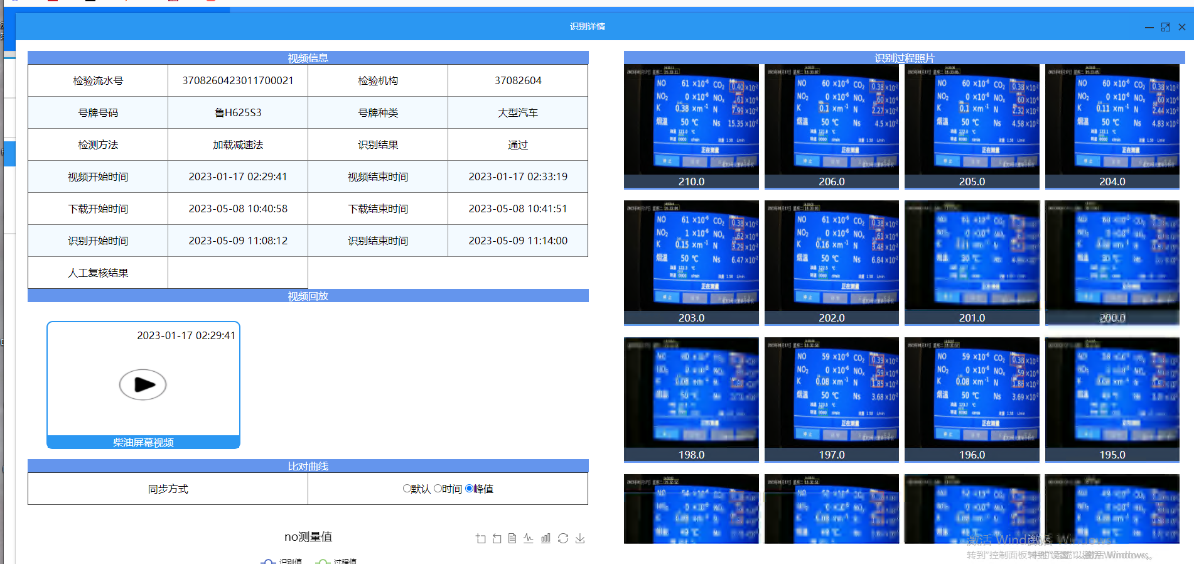Click the 同步方式 label cell

click(168, 489)
